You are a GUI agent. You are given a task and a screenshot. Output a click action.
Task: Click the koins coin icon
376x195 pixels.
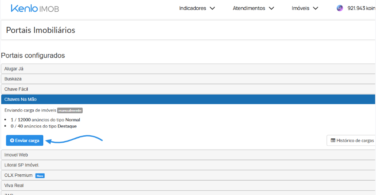[340, 8]
